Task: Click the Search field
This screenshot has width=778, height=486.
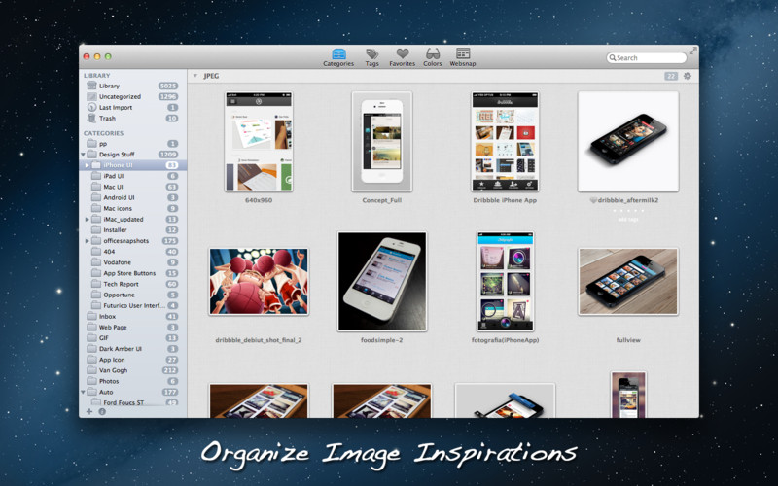Action: tap(647, 58)
